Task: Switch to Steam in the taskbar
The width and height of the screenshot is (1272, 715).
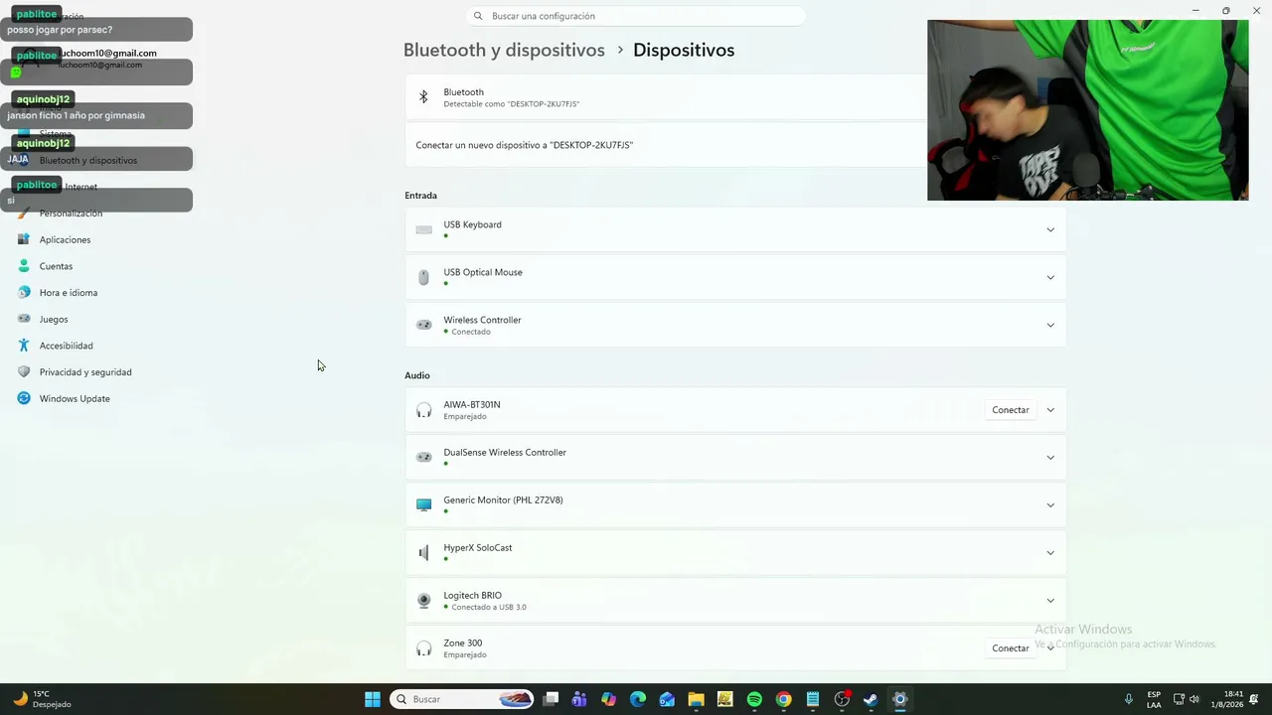Action: (871, 699)
